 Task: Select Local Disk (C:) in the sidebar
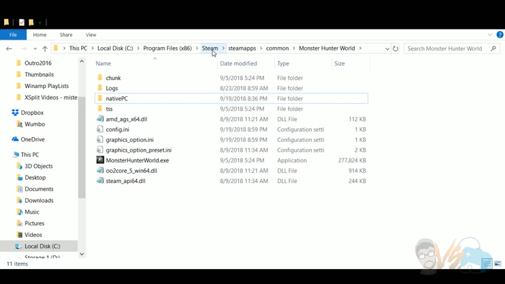[x=42, y=246]
